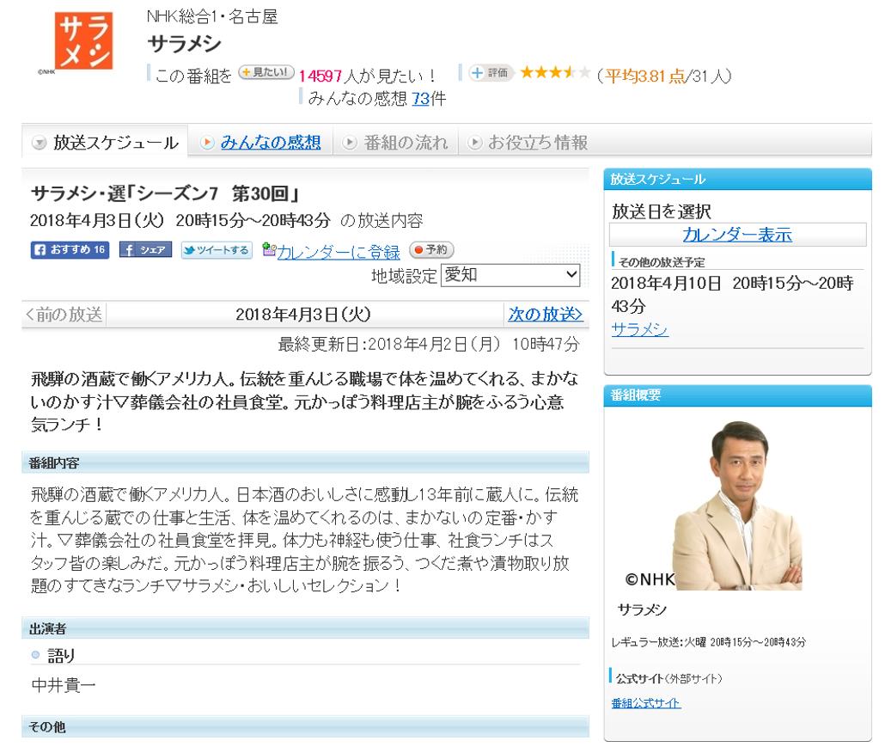This screenshot has height=747, width=885.
Task: Click the star rating display
Action: pos(555,73)
